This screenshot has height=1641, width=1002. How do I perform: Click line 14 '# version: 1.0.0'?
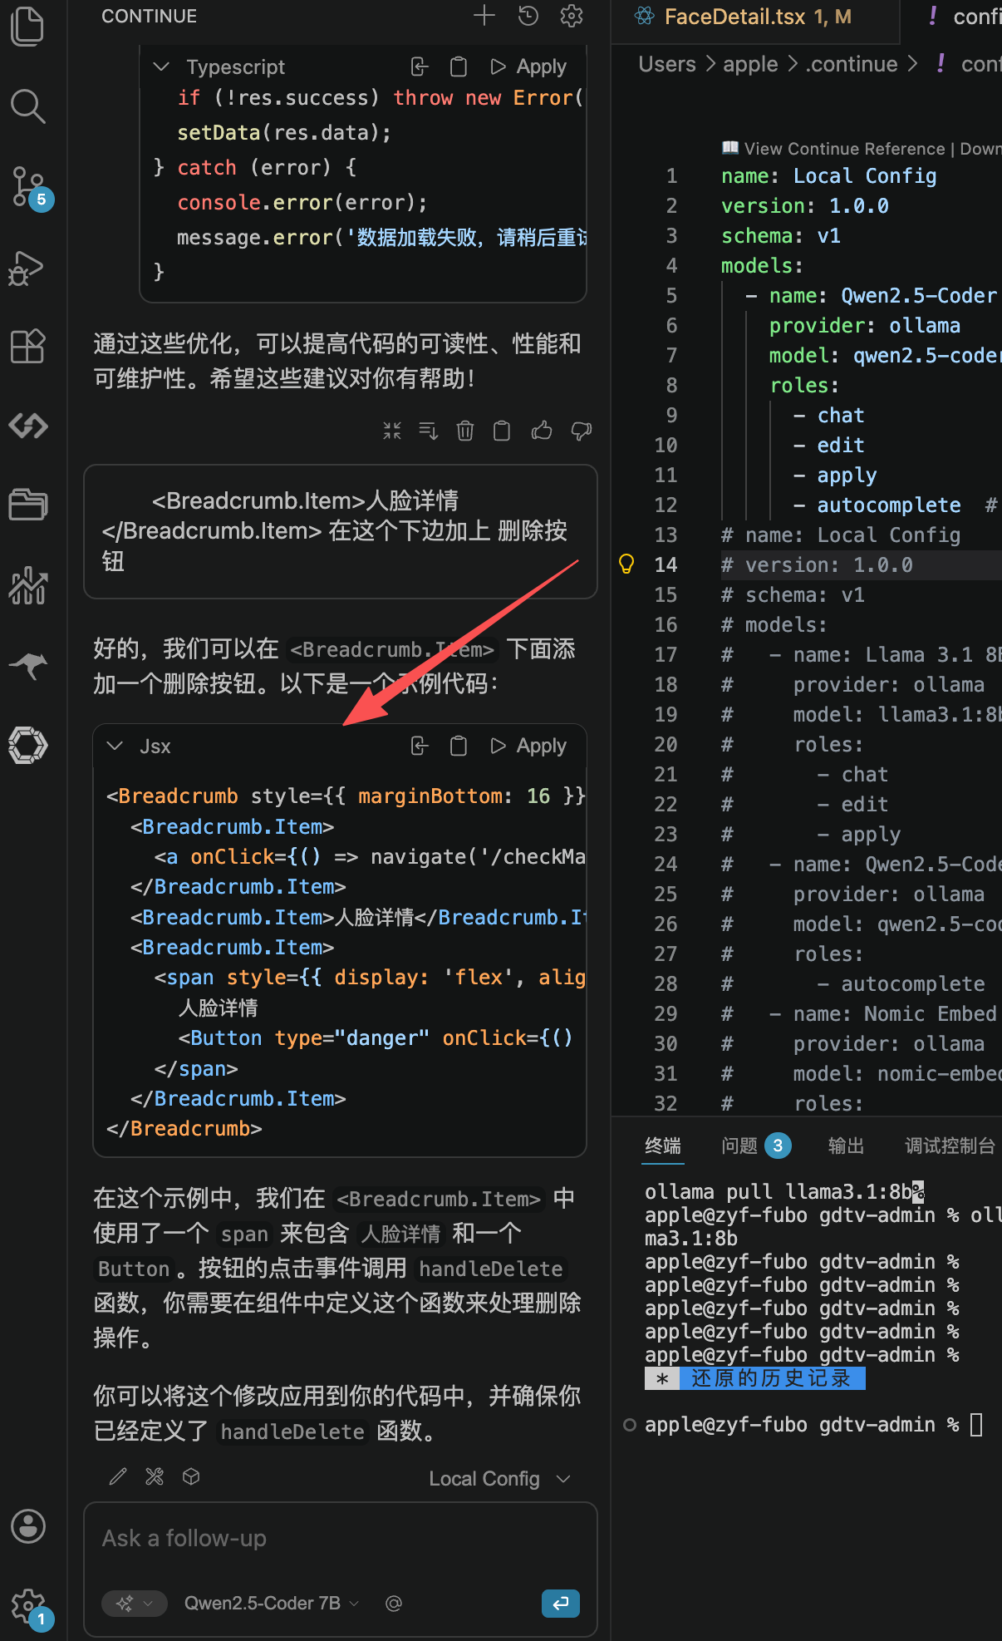click(817, 564)
